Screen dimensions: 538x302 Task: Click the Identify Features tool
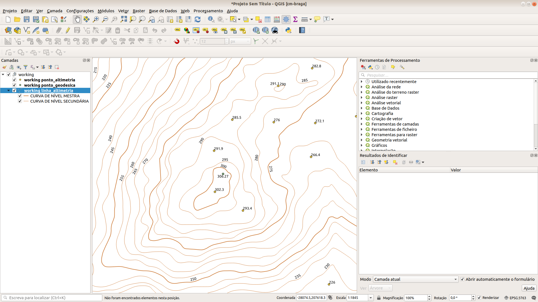pos(211,19)
